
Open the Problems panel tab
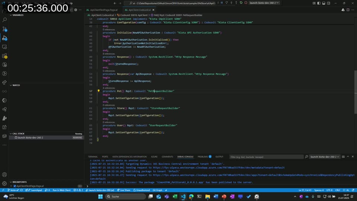(204, 157)
